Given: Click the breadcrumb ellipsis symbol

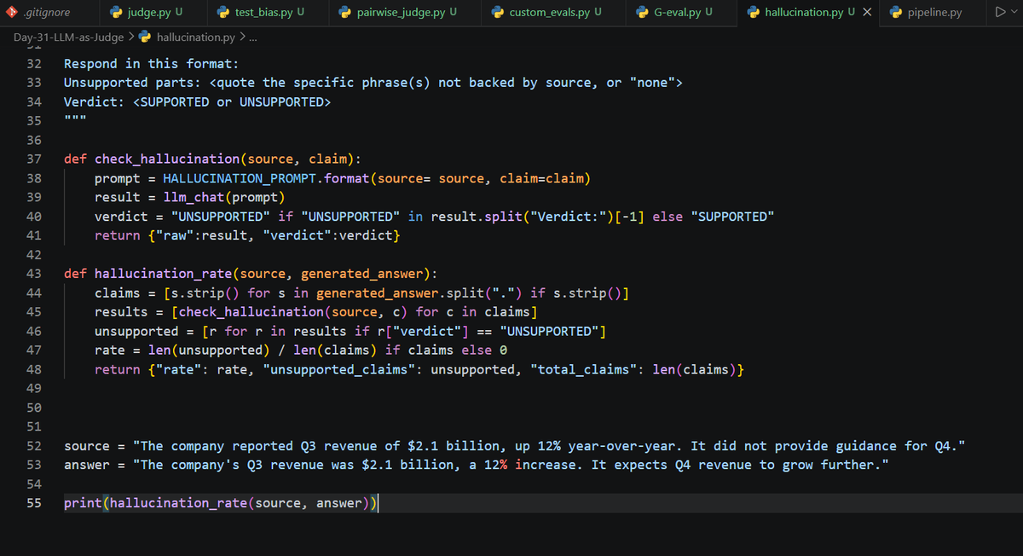Looking at the screenshot, I should (252, 38).
